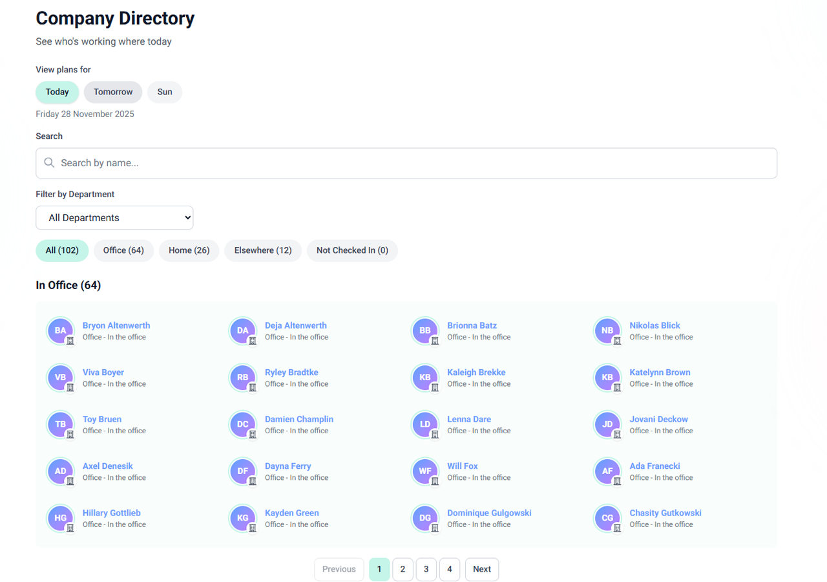Click Damien Champlin's DC avatar icon
827x582 pixels.
[x=242, y=424]
